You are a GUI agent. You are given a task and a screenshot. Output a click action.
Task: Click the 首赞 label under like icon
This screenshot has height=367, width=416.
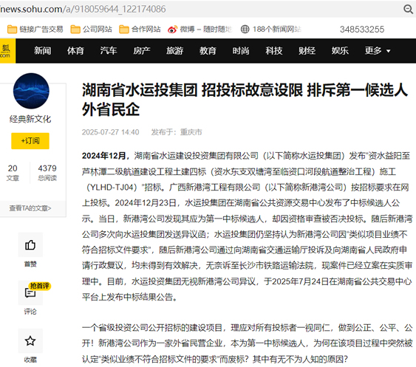[30, 264]
